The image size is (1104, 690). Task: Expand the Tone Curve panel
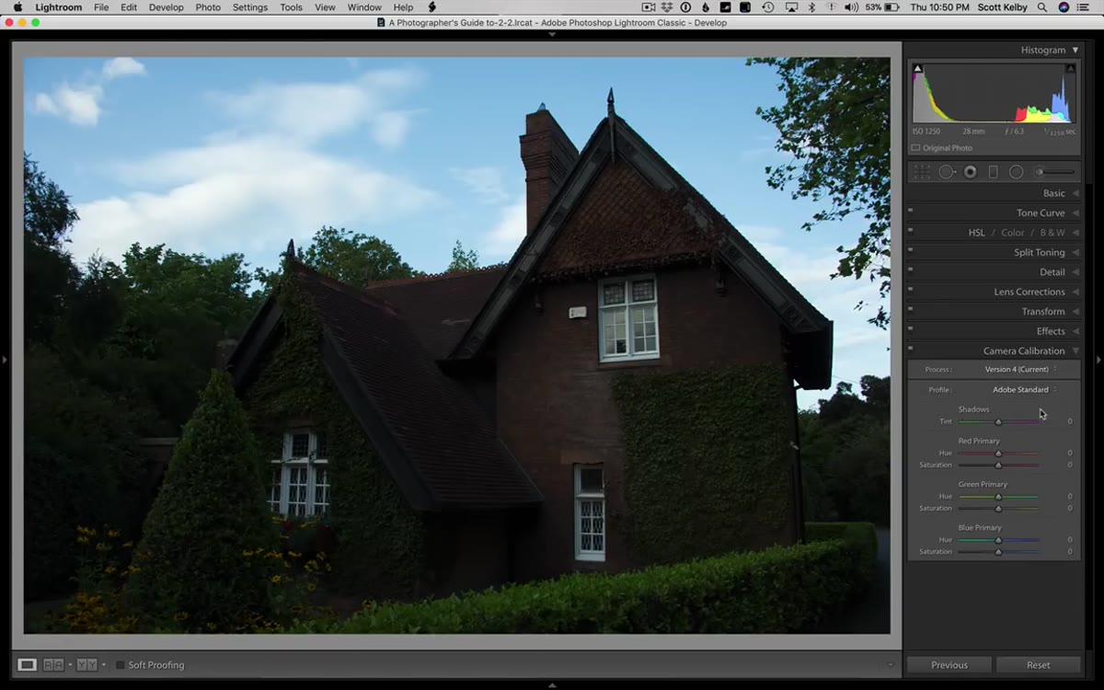point(1075,213)
